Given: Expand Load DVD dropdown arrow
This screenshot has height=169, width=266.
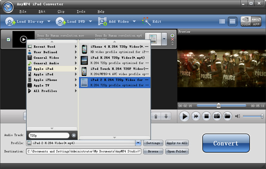Looking at the screenshot, I should tap(90, 21).
